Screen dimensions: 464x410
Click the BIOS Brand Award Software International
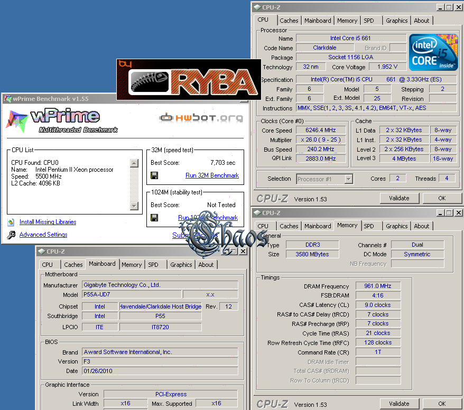point(160,352)
